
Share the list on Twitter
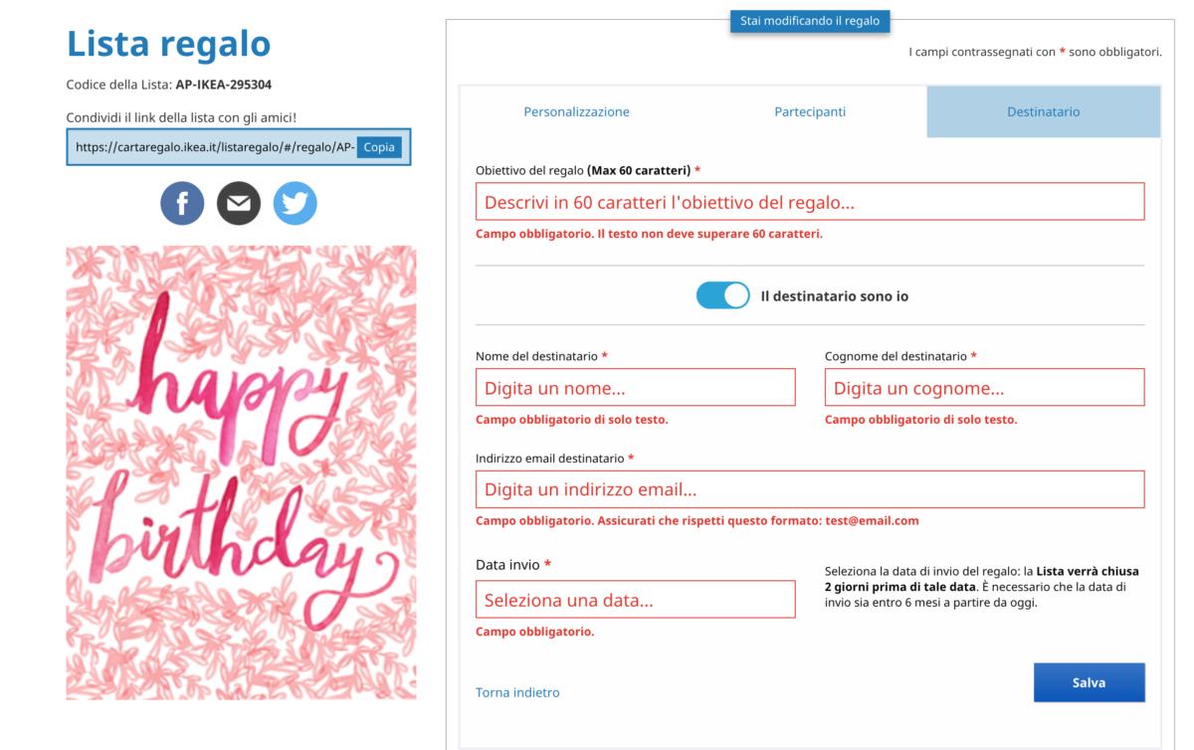pos(296,204)
